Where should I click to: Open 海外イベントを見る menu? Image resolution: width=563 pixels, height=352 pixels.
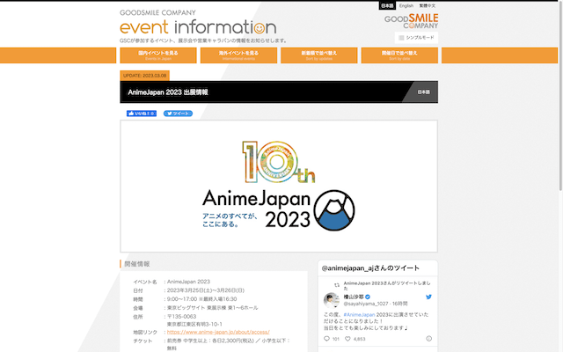click(238, 55)
